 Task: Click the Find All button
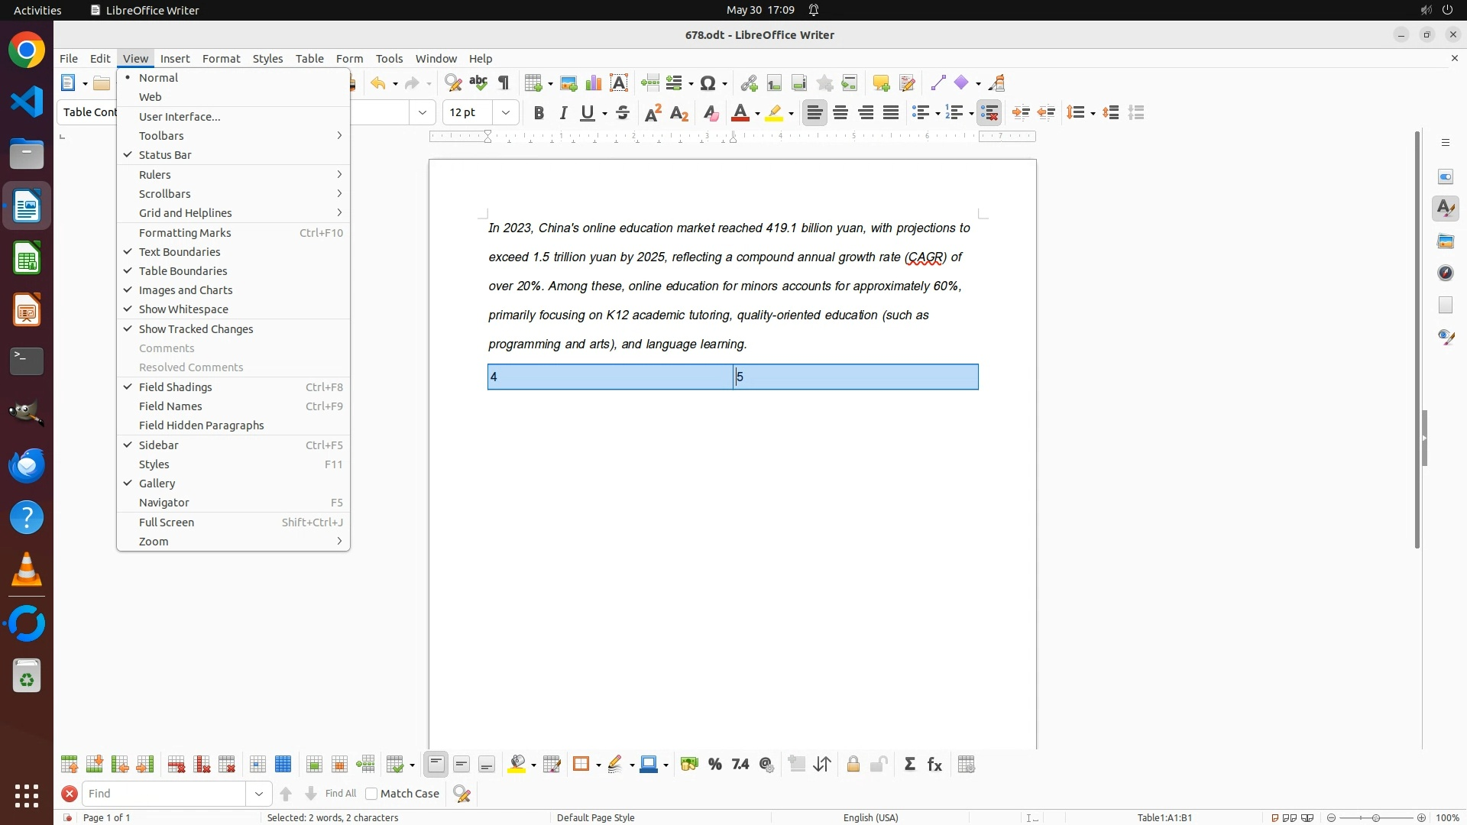click(341, 794)
